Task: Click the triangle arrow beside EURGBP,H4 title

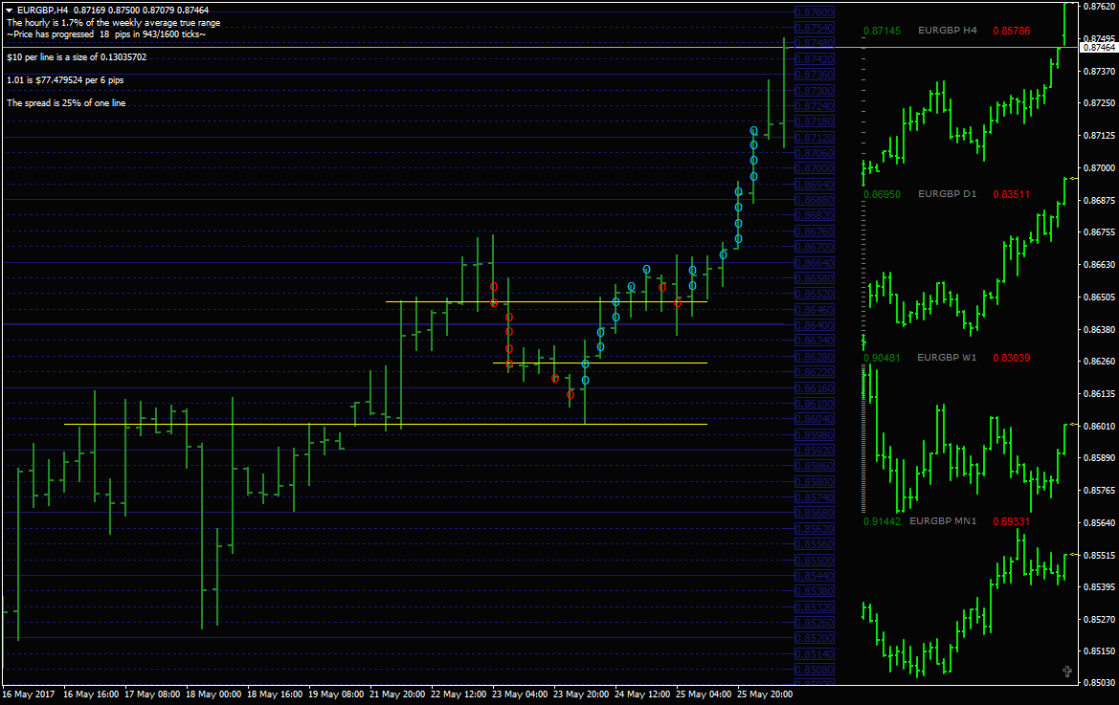Action: pos(10,10)
